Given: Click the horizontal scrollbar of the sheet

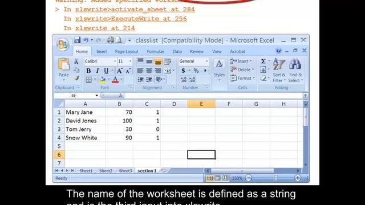Looking at the screenshot, I should [x=242, y=171].
